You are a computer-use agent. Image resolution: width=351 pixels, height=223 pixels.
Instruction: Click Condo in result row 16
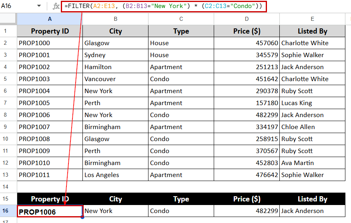[x=181, y=211]
